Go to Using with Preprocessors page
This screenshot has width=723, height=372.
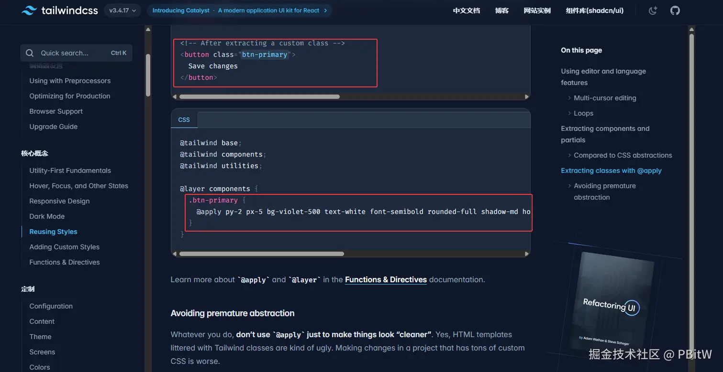point(70,81)
